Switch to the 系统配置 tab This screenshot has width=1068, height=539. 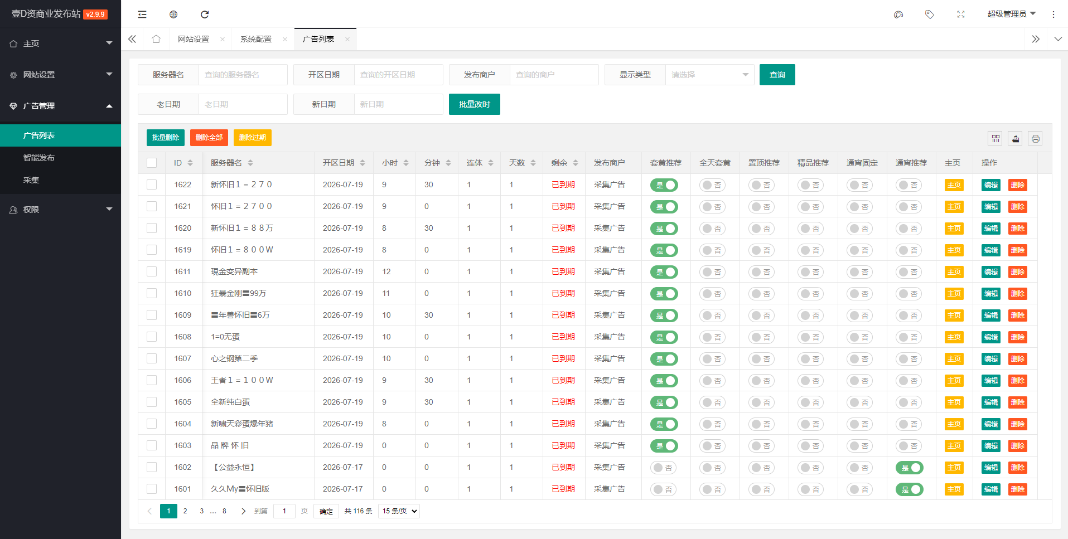pos(256,39)
